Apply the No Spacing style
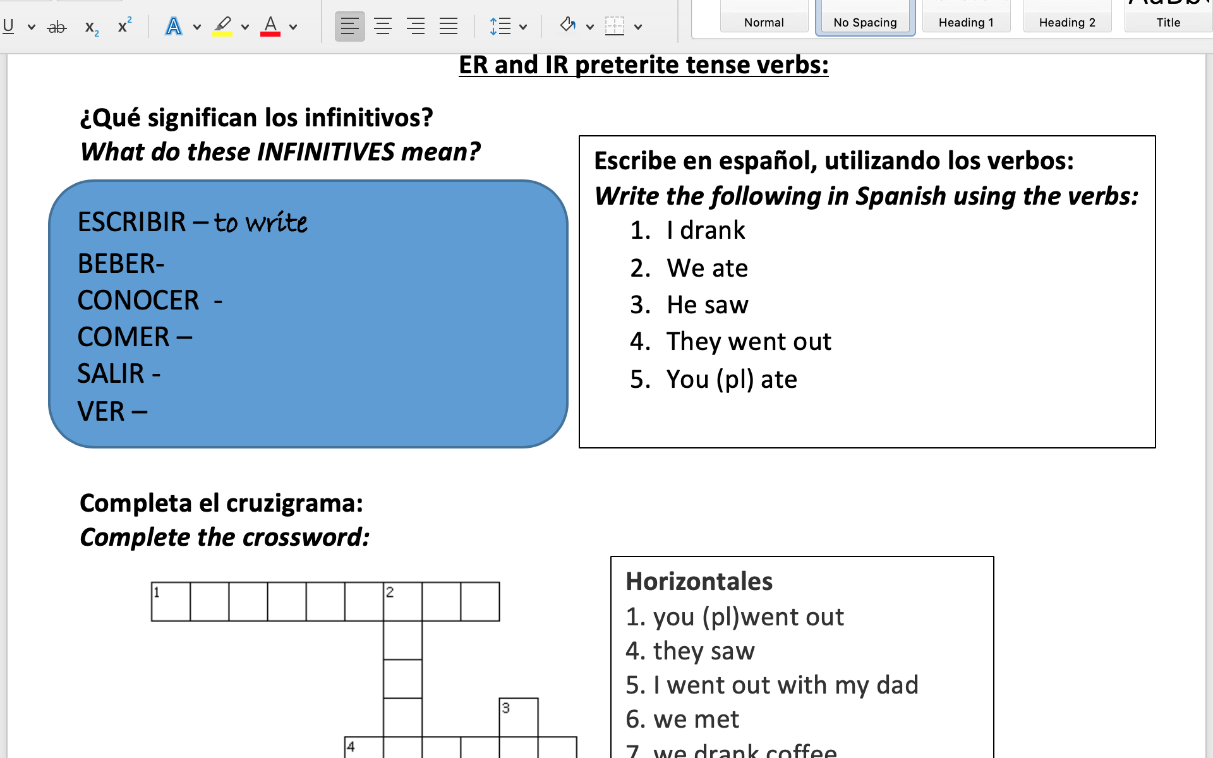This screenshot has height=758, width=1213. (865, 17)
